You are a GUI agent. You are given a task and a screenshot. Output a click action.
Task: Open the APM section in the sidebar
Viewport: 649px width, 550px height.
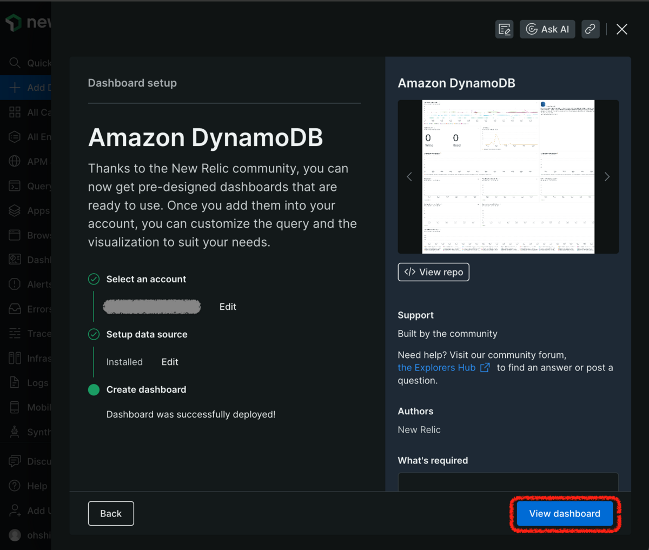tap(15, 161)
